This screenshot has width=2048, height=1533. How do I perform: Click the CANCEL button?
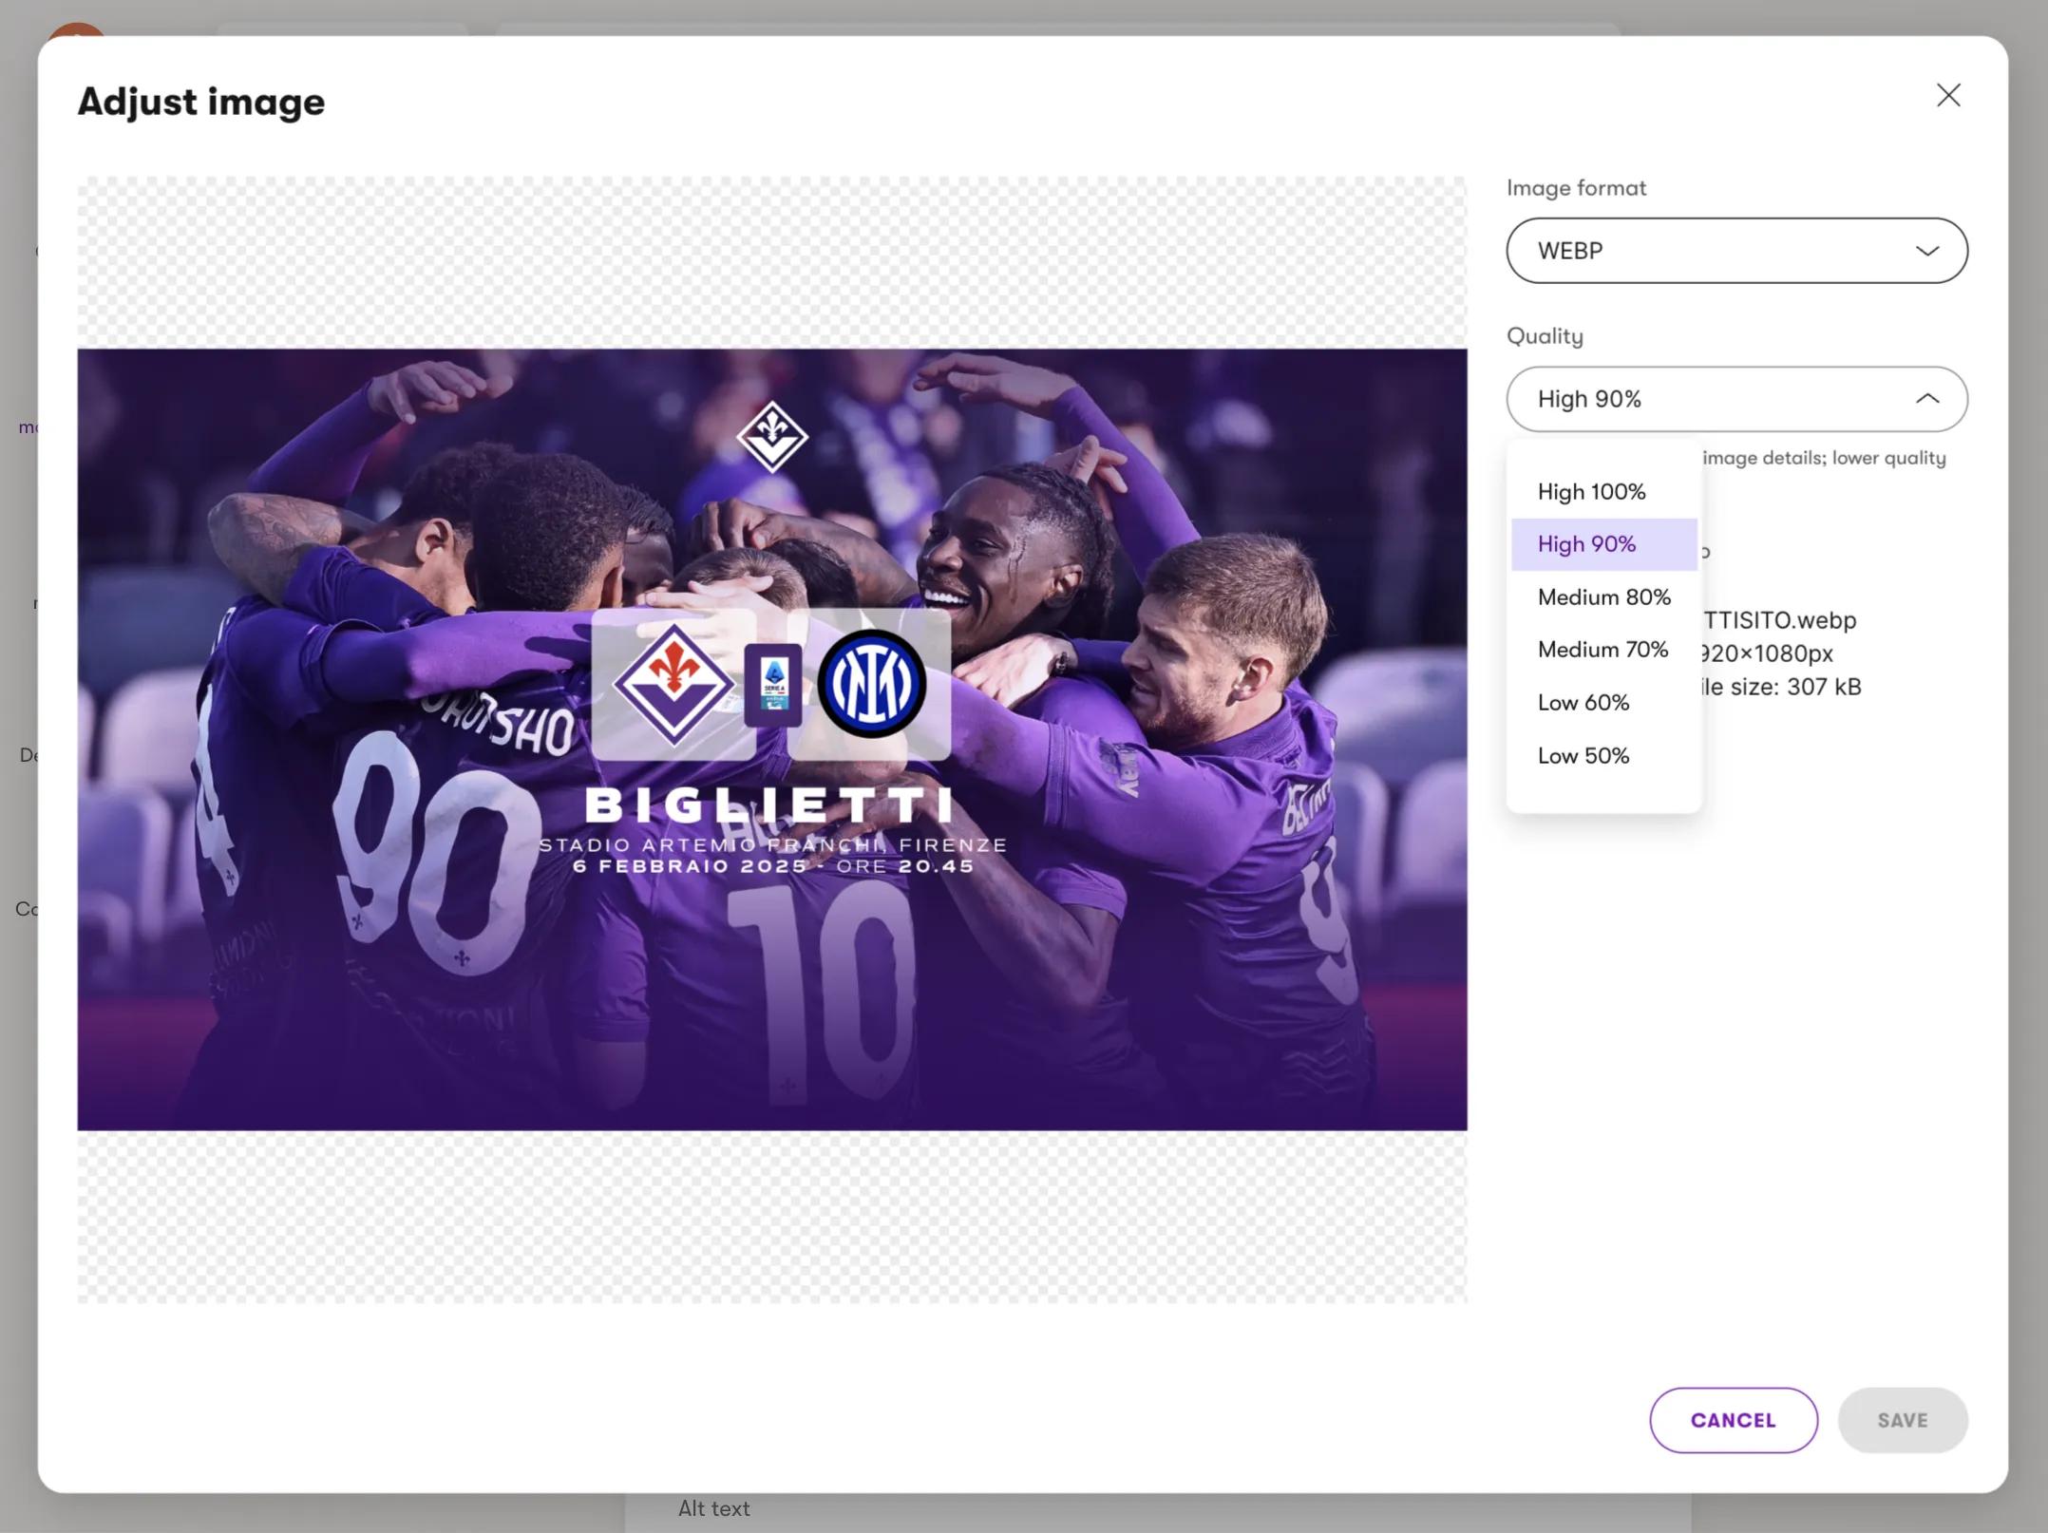1733,1420
